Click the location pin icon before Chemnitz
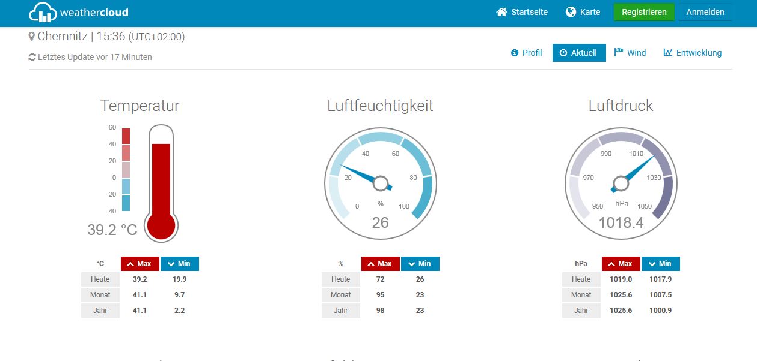This screenshot has width=757, height=361. tap(32, 37)
